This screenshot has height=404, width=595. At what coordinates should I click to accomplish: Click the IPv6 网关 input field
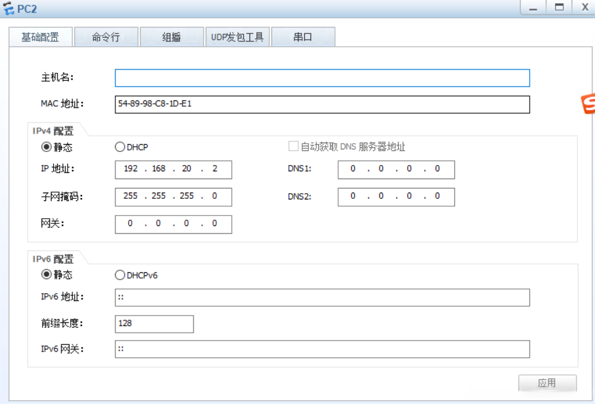322,349
